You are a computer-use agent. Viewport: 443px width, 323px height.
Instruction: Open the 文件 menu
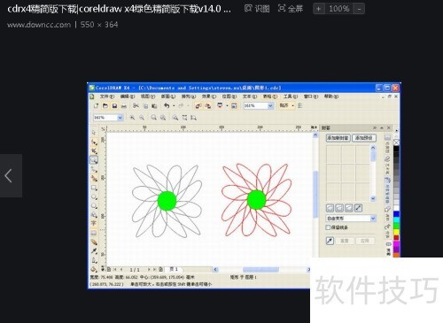coord(106,96)
